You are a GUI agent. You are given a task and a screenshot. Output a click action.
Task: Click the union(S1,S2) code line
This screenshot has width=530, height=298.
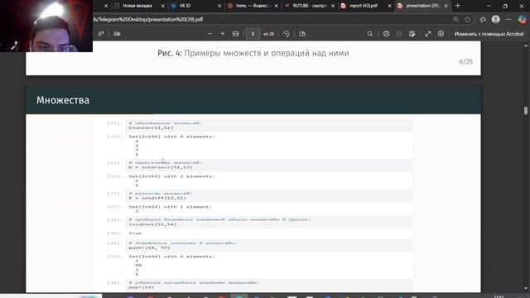[x=151, y=127]
